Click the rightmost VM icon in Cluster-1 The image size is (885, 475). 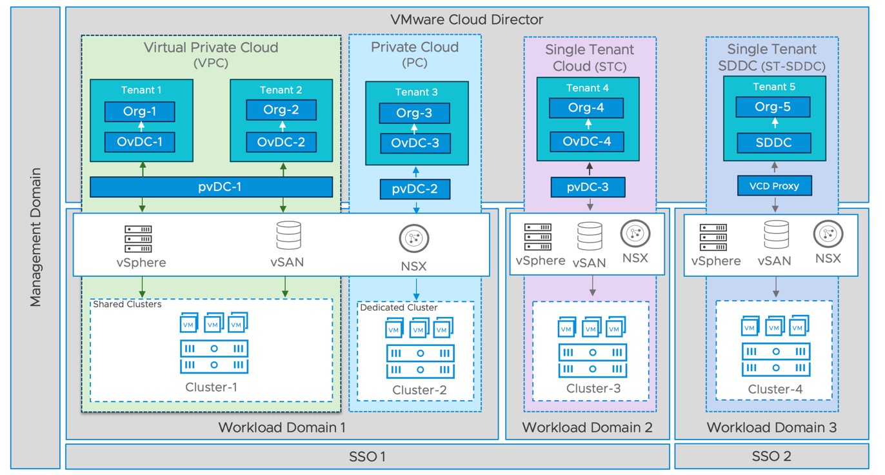(x=238, y=323)
